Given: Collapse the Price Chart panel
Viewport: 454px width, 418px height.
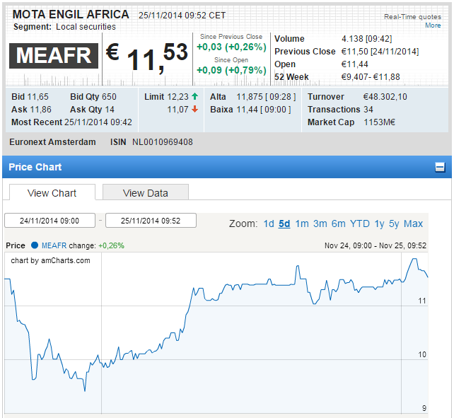Looking at the screenshot, I should tap(440, 167).
